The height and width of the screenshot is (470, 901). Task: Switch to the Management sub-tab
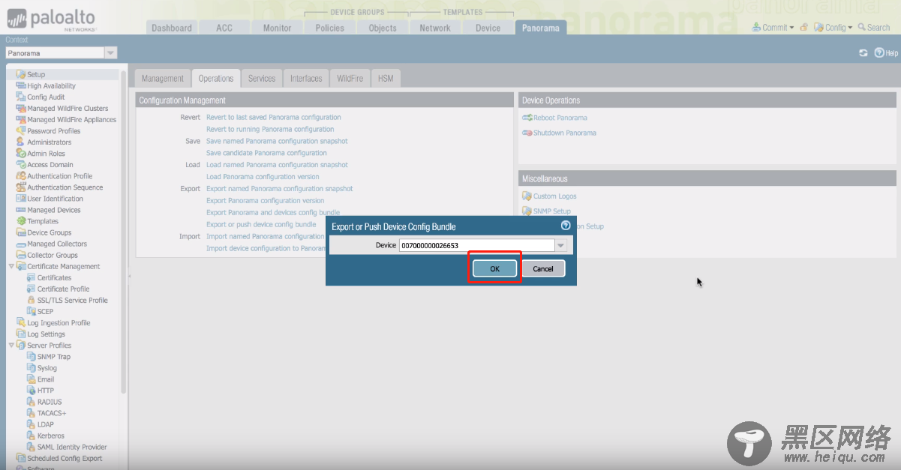click(162, 78)
